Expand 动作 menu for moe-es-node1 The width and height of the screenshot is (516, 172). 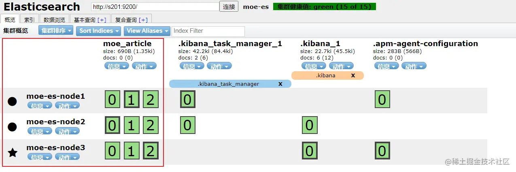click(x=67, y=106)
